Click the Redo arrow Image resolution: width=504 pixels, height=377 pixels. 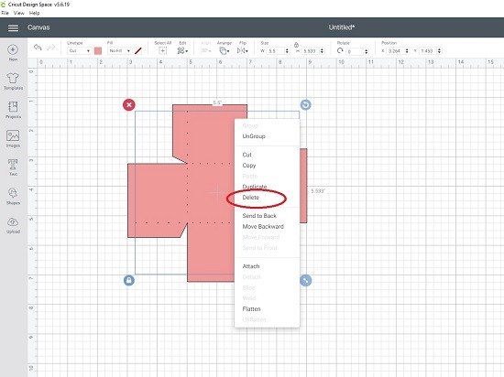click(50, 48)
